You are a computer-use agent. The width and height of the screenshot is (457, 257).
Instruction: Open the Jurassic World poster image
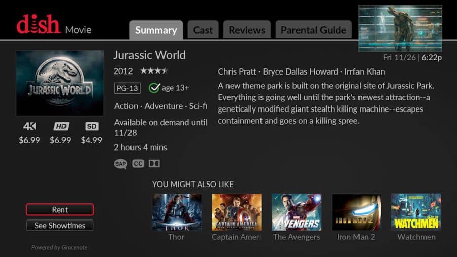click(60, 83)
